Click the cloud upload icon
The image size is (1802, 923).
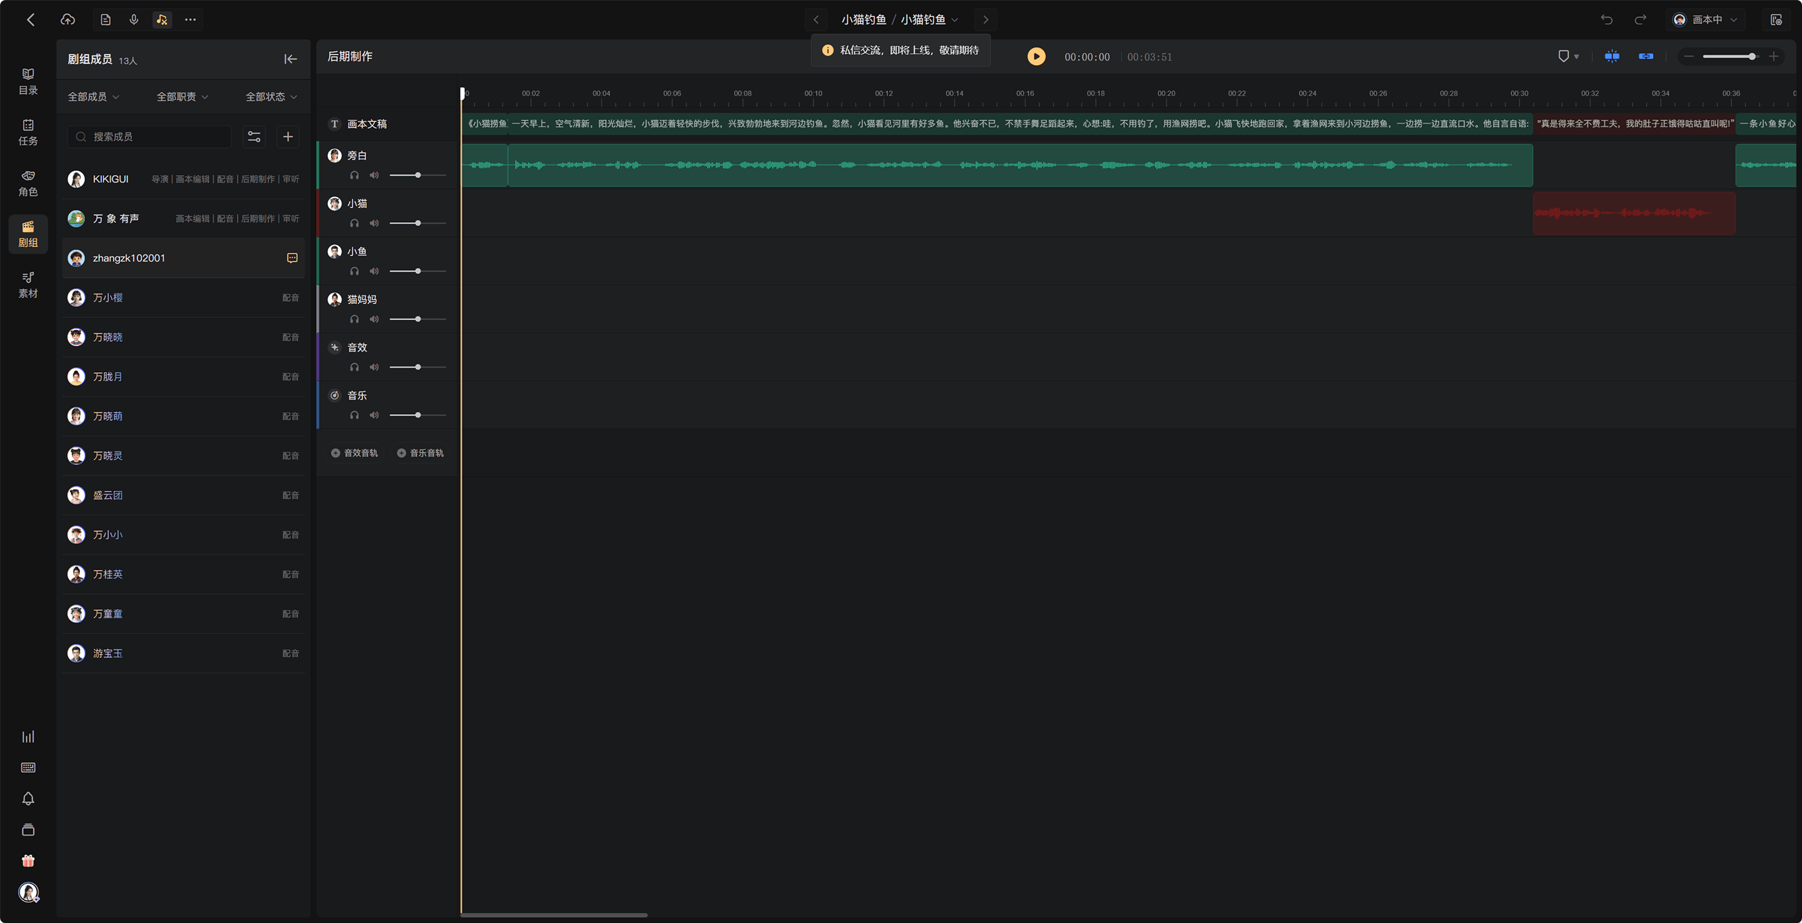pyautogui.click(x=68, y=19)
